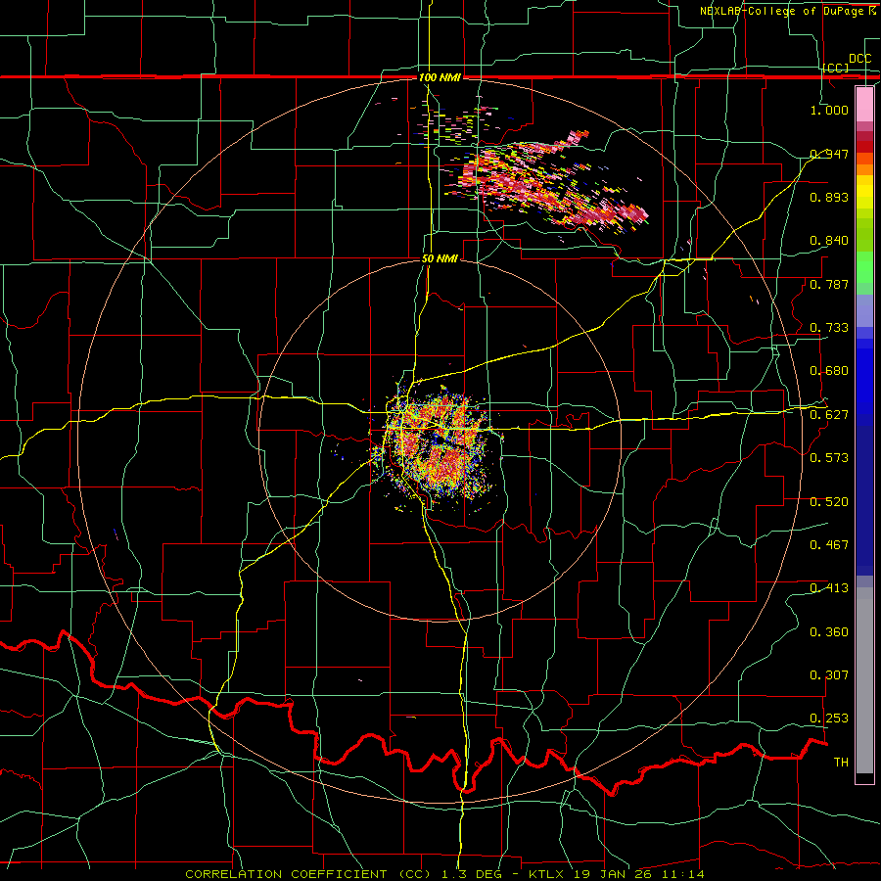Click the TH threshold label on legend
This screenshot has height=881, width=881.
(841, 763)
